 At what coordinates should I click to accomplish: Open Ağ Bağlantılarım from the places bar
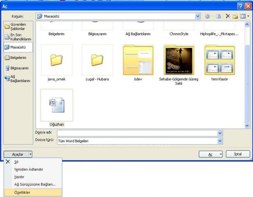[x=18, y=79]
